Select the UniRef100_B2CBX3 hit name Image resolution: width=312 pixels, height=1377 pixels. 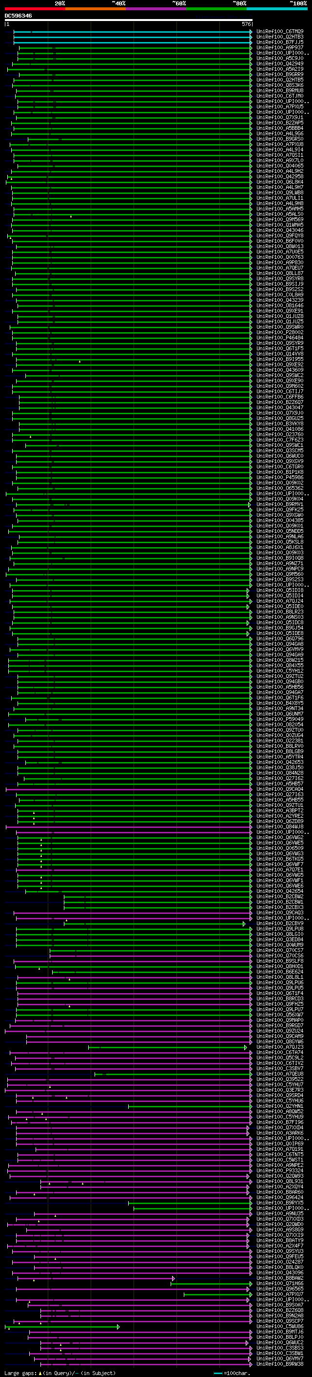(280, 907)
